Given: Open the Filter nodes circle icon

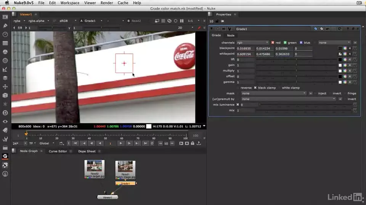Looking at the screenshot, I should pos(5,60).
